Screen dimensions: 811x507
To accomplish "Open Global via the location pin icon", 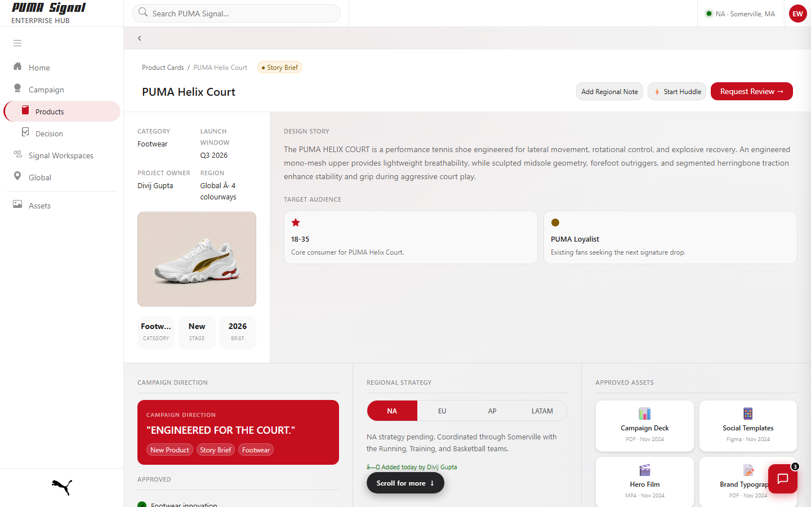I will (17, 176).
